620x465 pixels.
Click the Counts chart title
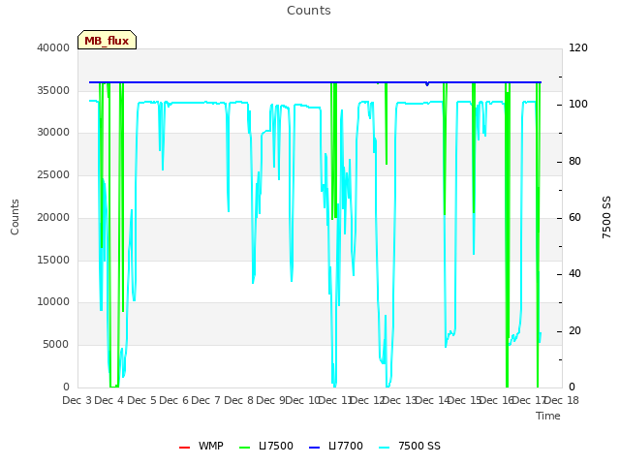(x=309, y=11)
